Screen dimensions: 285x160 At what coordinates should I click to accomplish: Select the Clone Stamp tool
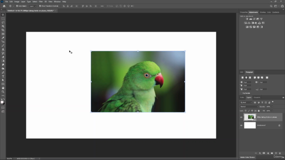[3, 49]
